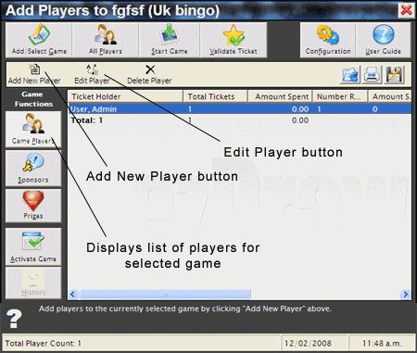Open the Sponsors section
The width and height of the screenshot is (417, 353).
(x=33, y=169)
